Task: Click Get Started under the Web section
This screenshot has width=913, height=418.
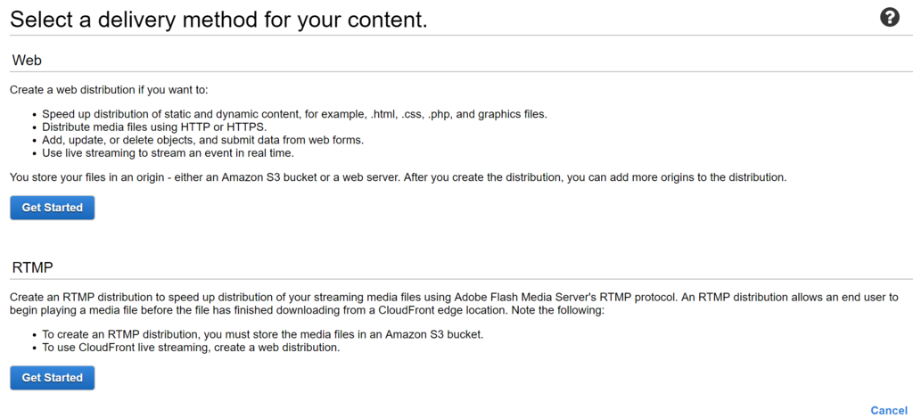Action: (x=52, y=208)
